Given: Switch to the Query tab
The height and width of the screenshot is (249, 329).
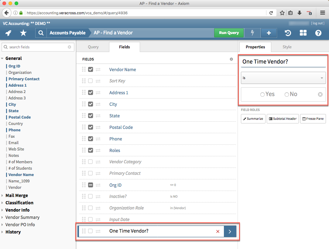Looking at the screenshot, I should coord(93,47).
